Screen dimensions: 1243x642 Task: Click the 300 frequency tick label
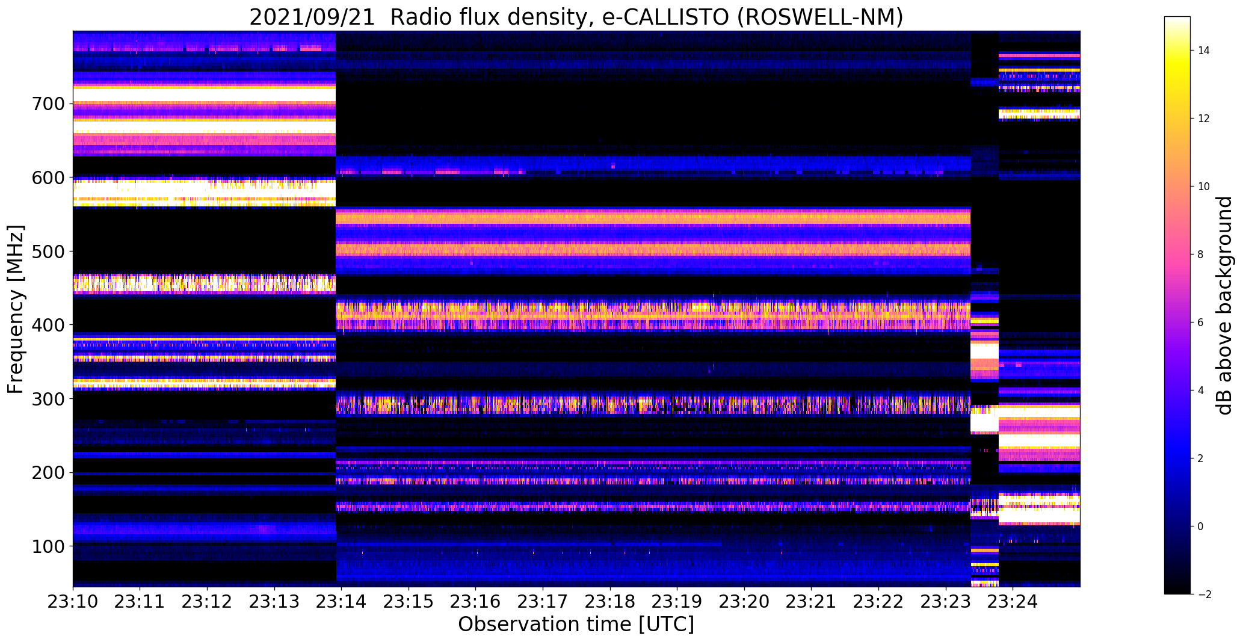click(x=48, y=399)
